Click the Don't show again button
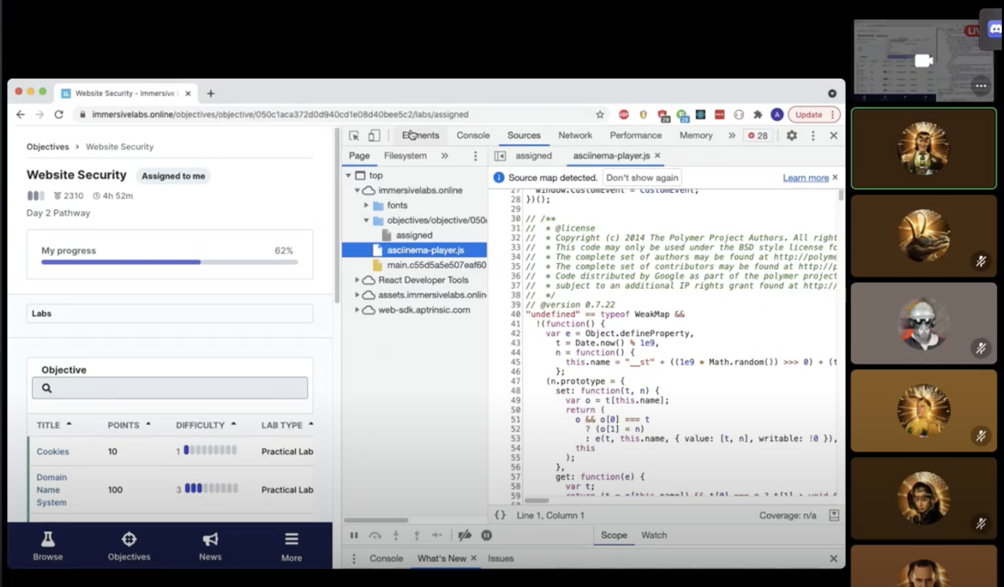Image resolution: width=1004 pixels, height=587 pixels. (x=642, y=177)
